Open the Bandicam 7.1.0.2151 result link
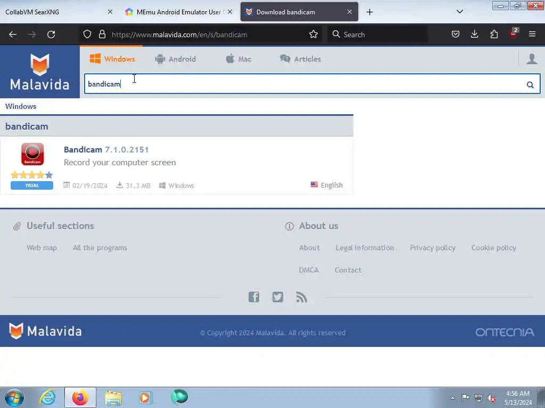Screen dimensions: 545x408 [106, 149]
